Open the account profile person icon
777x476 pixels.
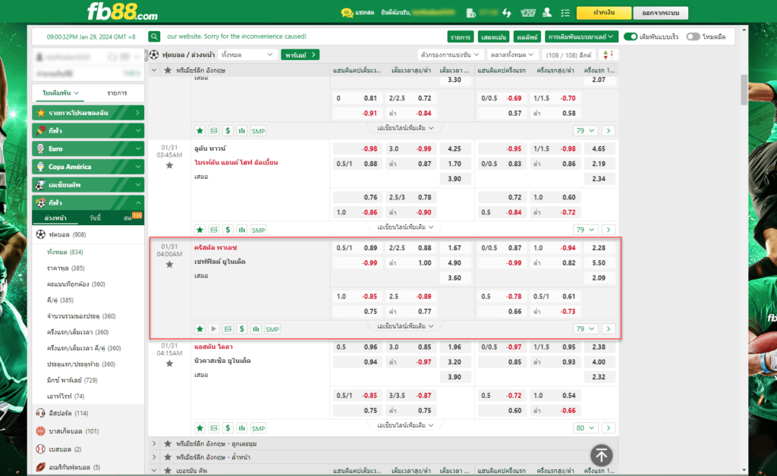(x=547, y=12)
